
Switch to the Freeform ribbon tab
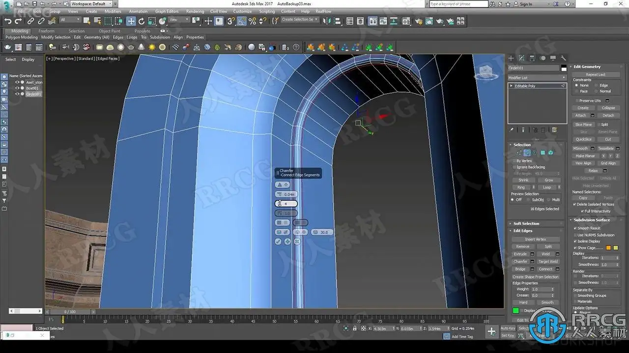pos(47,31)
